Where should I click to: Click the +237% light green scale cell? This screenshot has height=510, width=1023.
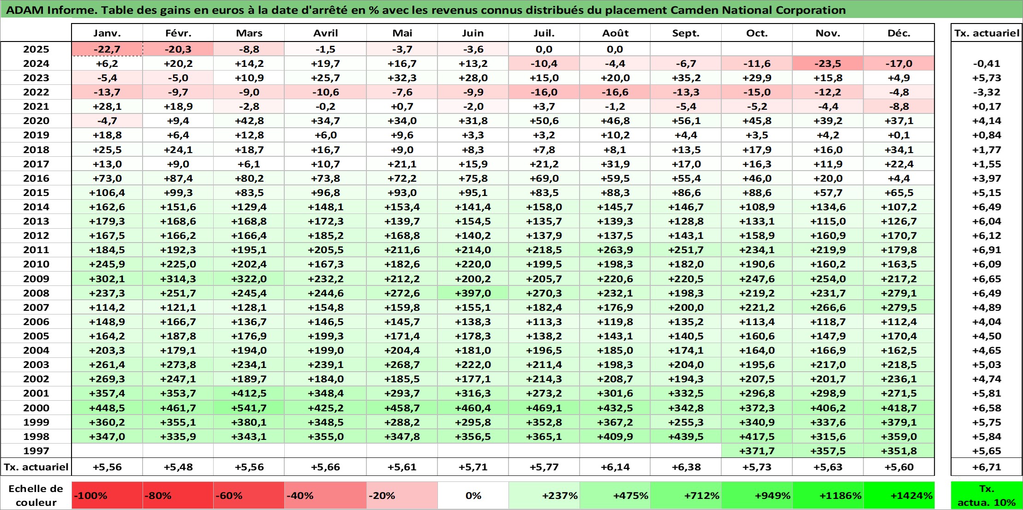point(544,495)
